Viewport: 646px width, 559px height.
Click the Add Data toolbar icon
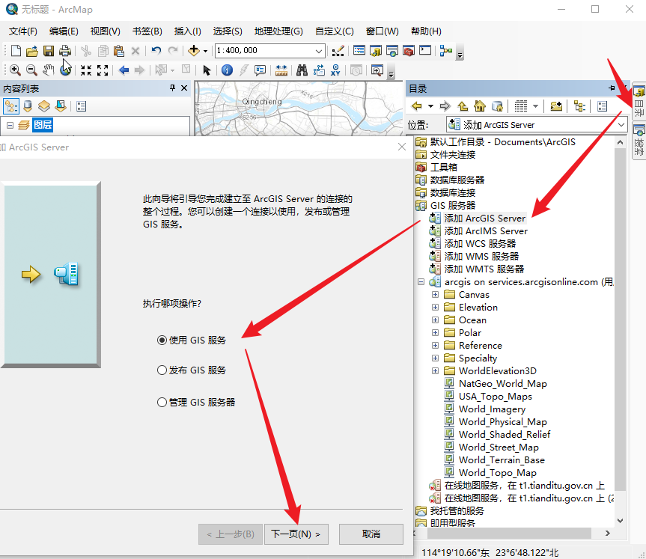pos(194,51)
